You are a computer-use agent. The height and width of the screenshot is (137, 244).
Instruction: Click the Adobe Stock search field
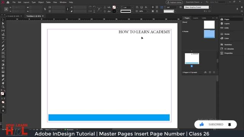215,2
